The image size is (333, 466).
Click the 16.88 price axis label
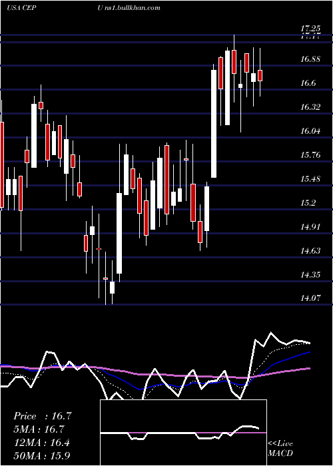[x=310, y=59]
